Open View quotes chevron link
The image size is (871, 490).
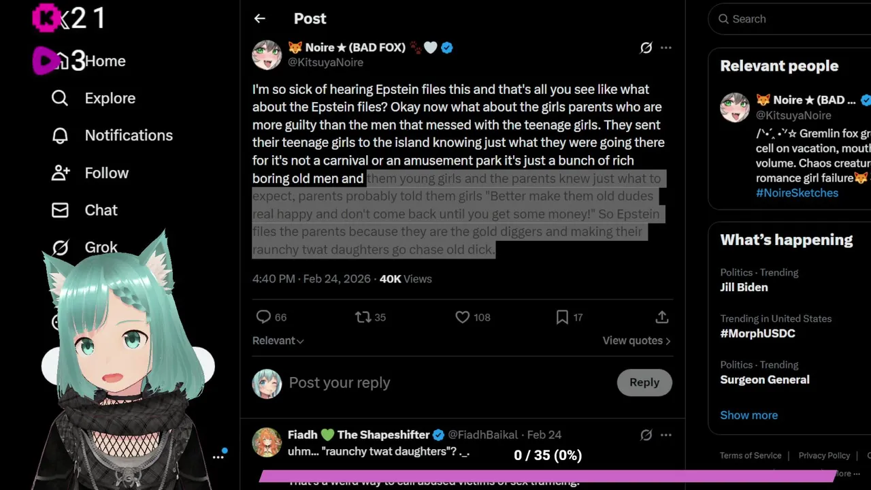[x=636, y=340]
